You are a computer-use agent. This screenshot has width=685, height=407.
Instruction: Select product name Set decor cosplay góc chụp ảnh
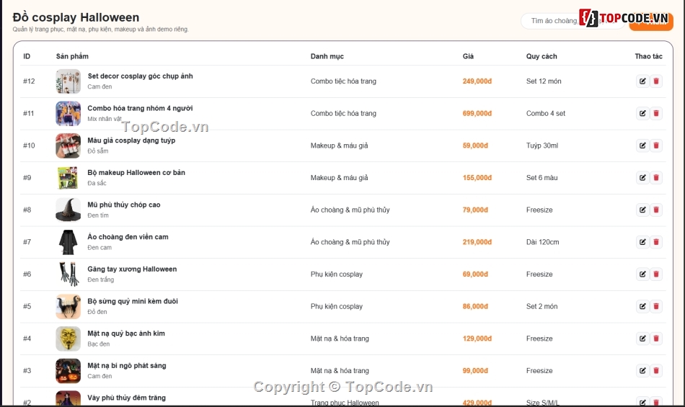point(140,76)
